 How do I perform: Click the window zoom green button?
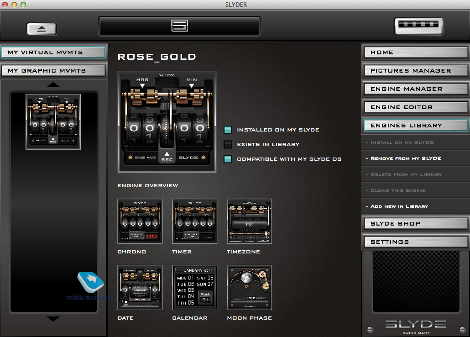(x=23, y=5)
